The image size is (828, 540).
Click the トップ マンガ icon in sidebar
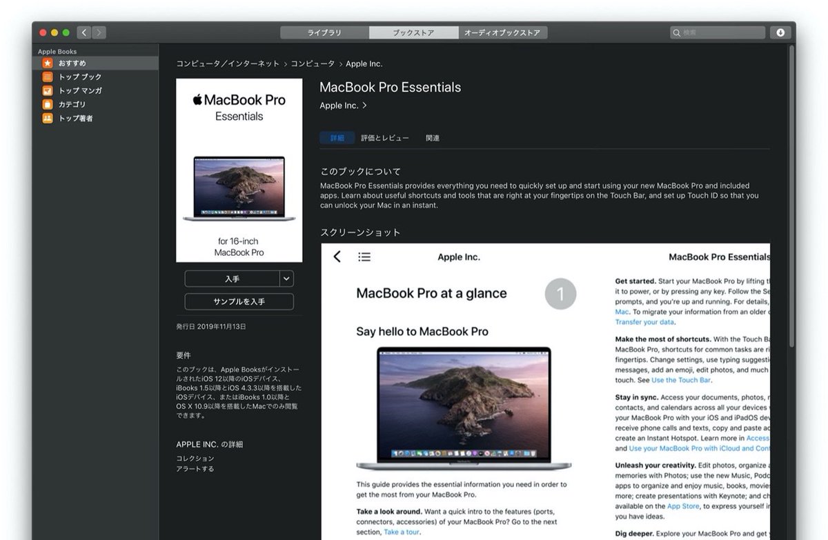[48, 90]
